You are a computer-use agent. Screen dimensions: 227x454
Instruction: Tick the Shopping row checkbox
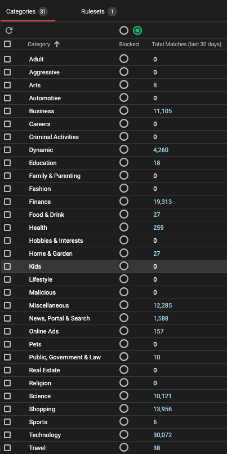click(7, 409)
